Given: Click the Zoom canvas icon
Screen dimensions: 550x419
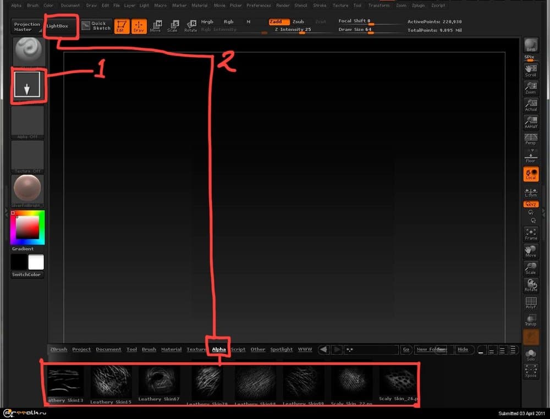Looking at the screenshot, I should (x=531, y=88).
